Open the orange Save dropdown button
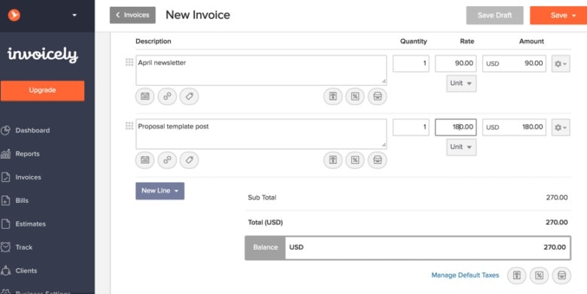The width and height of the screenshot is (587, 294). pyautogui.click(x=558, y=15)
